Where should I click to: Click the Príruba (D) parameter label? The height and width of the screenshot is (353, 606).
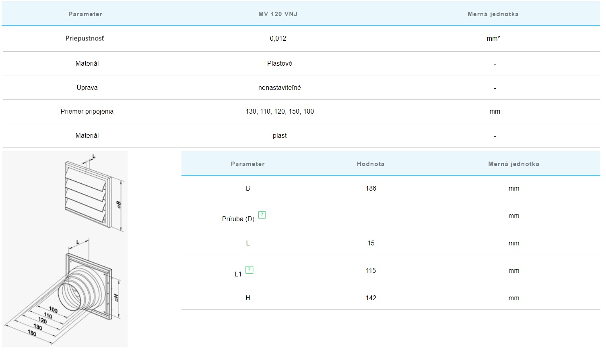click(x=238, y=219)
